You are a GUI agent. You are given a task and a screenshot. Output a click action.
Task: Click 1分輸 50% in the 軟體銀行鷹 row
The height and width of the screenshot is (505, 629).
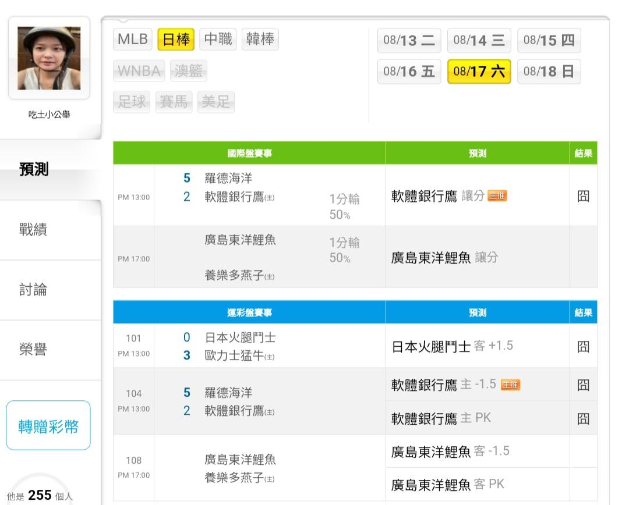click(x=344, y=207)
